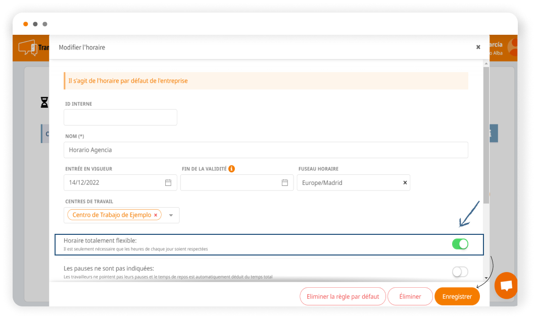Click into the ID interne field
This screenshot has height=319, width=536.
coord(120,117)
